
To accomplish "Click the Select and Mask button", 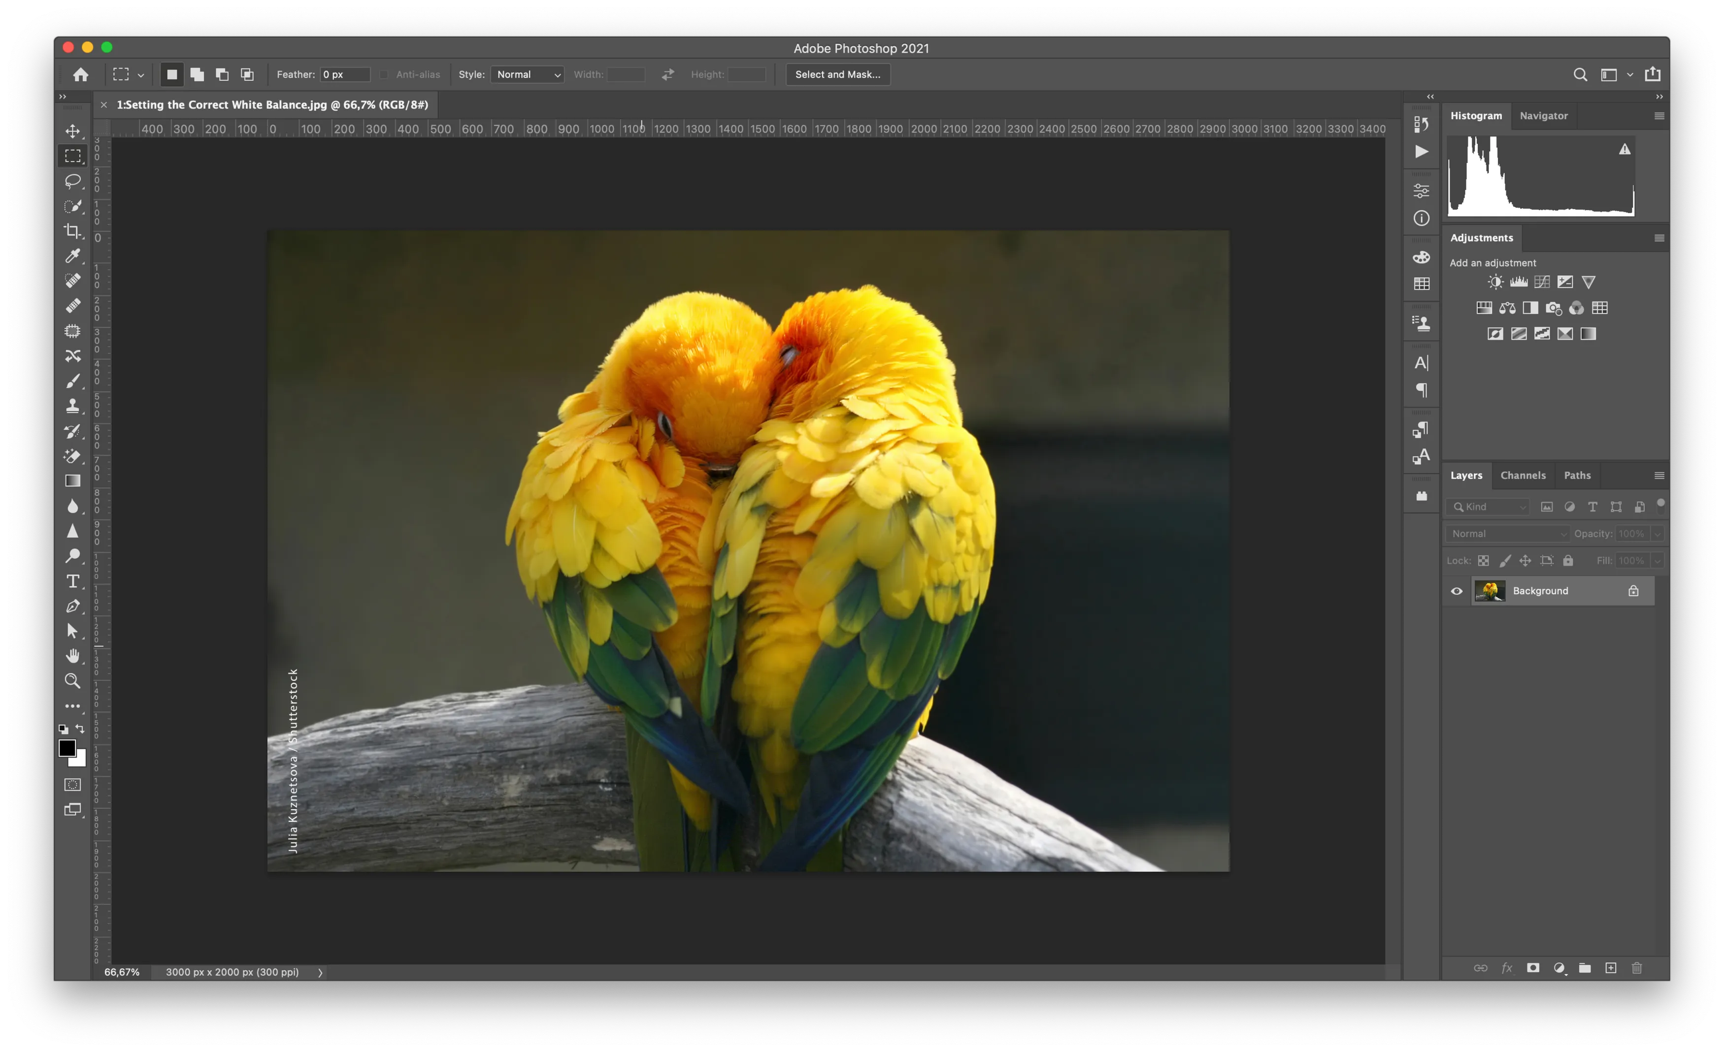I will pyautogui.click(x=837, y=74).
